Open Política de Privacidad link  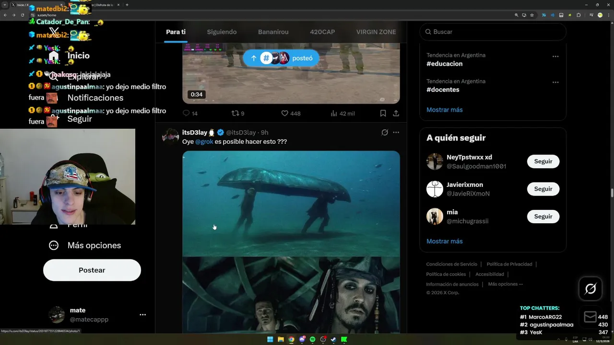(509, 264)
